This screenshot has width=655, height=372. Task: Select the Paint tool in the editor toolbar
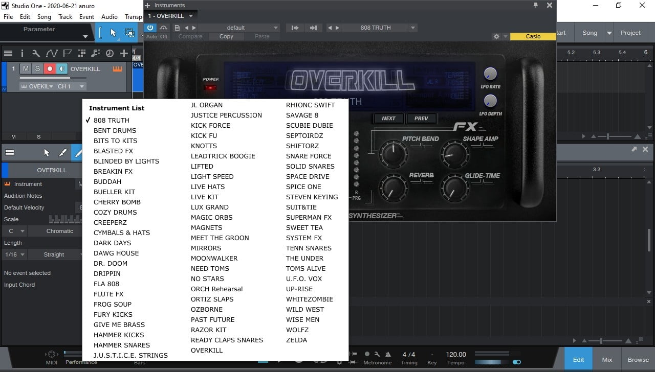click(x=63, y=152)
